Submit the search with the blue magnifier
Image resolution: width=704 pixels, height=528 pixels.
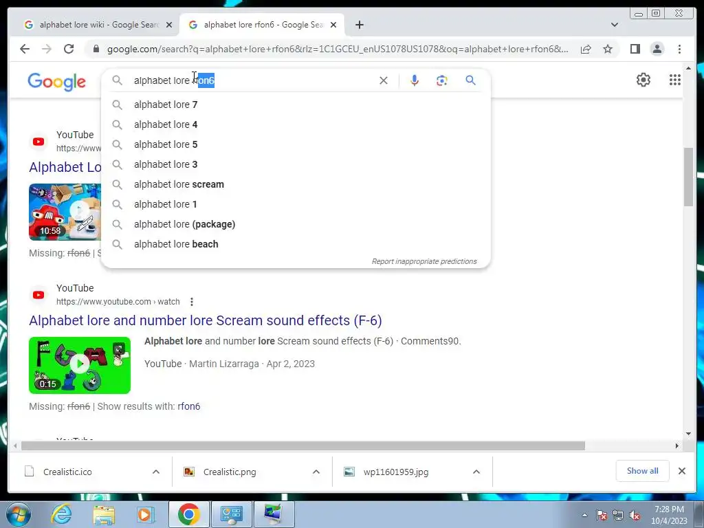click(470, 80)
